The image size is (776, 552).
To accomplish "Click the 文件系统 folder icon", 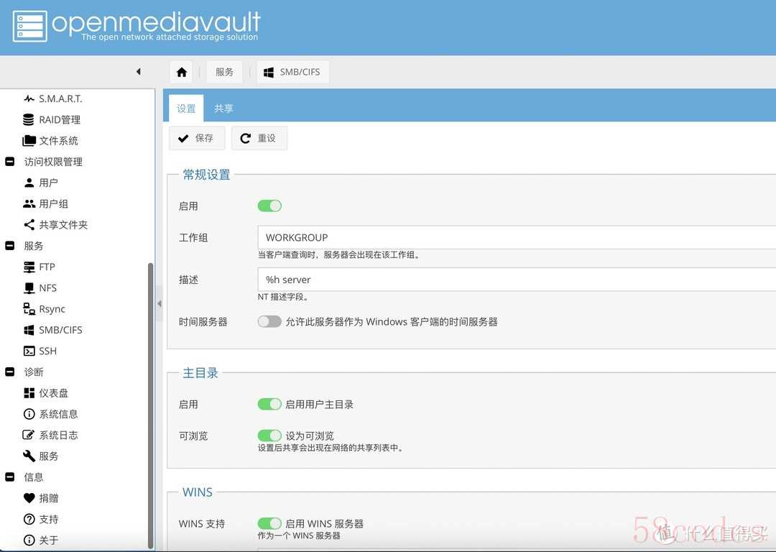I will [x=29, y=141].
